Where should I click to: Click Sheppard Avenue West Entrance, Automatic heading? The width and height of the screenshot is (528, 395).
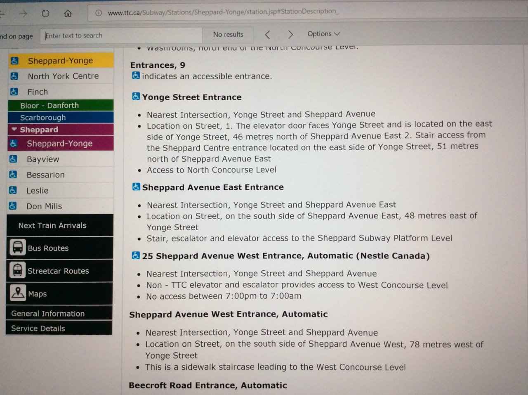click(x=229, y=315)
